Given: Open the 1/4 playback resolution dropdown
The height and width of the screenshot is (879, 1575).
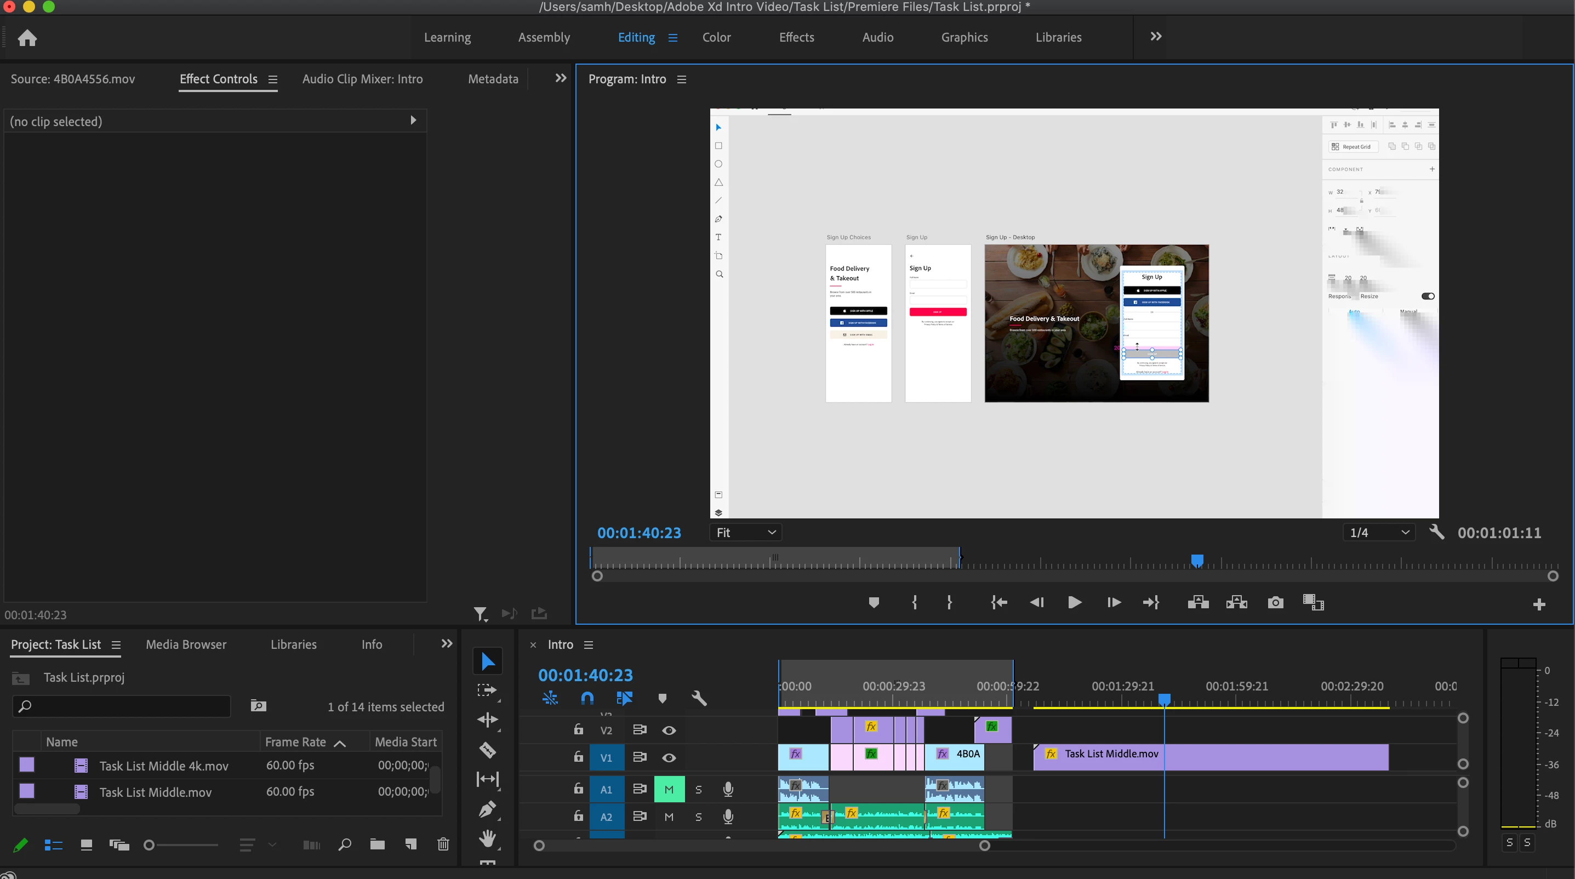Looking at the screenshot, I should click(1378, 533).
